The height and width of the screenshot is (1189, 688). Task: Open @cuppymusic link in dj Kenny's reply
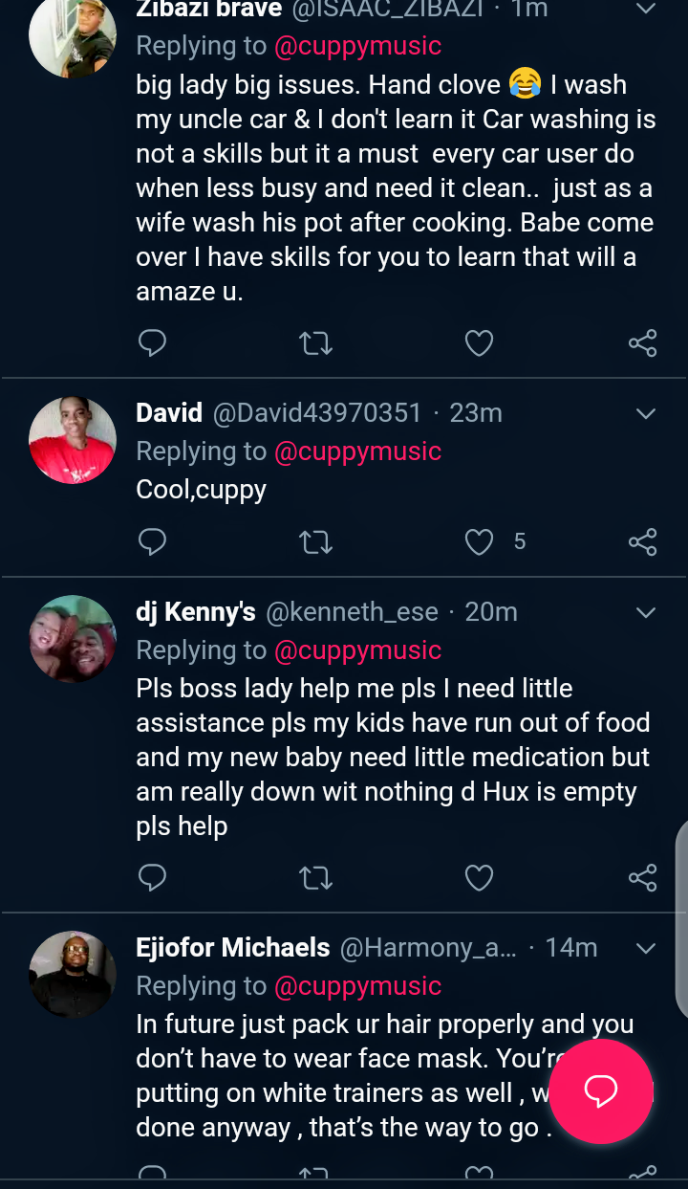[x=357, y=650]
